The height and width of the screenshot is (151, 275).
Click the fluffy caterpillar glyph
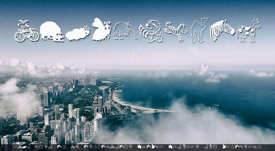78,34
